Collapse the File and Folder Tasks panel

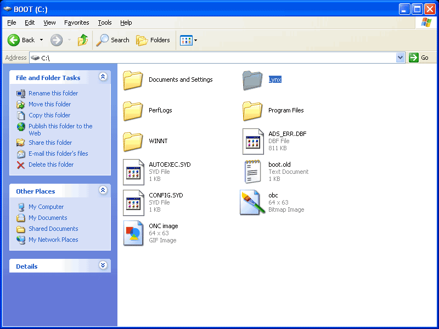103,77
